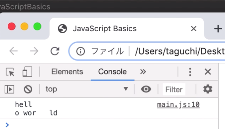Image resolution: width=225 pixels, height=129 pixels.
Task: Activate the inspect element picker icon
Action: [10, 72]
